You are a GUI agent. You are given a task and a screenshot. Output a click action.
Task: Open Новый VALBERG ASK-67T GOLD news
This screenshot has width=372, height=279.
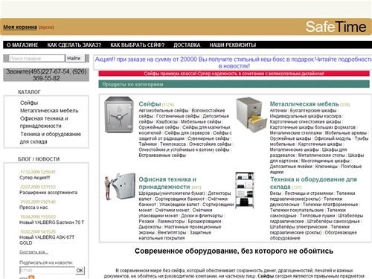47,240
